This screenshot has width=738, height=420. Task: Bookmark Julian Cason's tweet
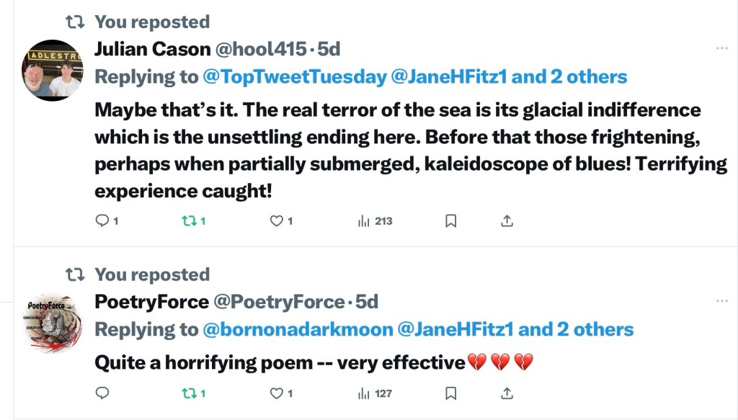[x=450, y=221]
